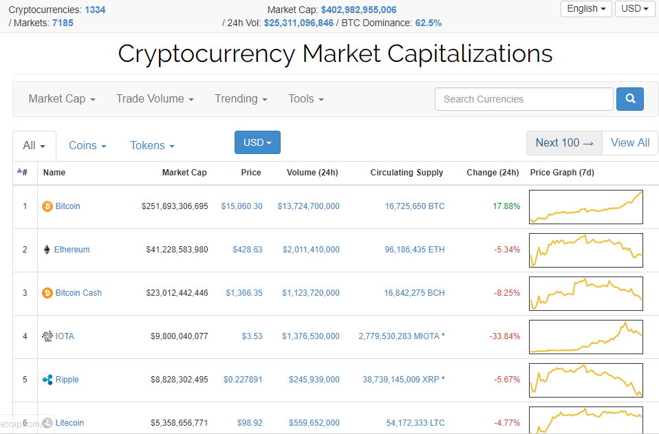This screenshot has height=434, width=659.
Task: Sort table by Market Cap column header
Action: pyautogui.click(x=184, y=172)
